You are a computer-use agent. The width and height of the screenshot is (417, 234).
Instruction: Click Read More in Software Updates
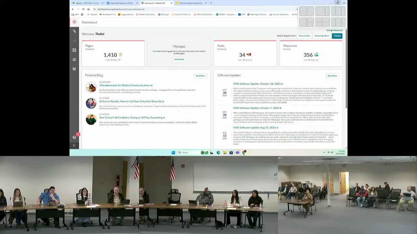tap(332, 76)
